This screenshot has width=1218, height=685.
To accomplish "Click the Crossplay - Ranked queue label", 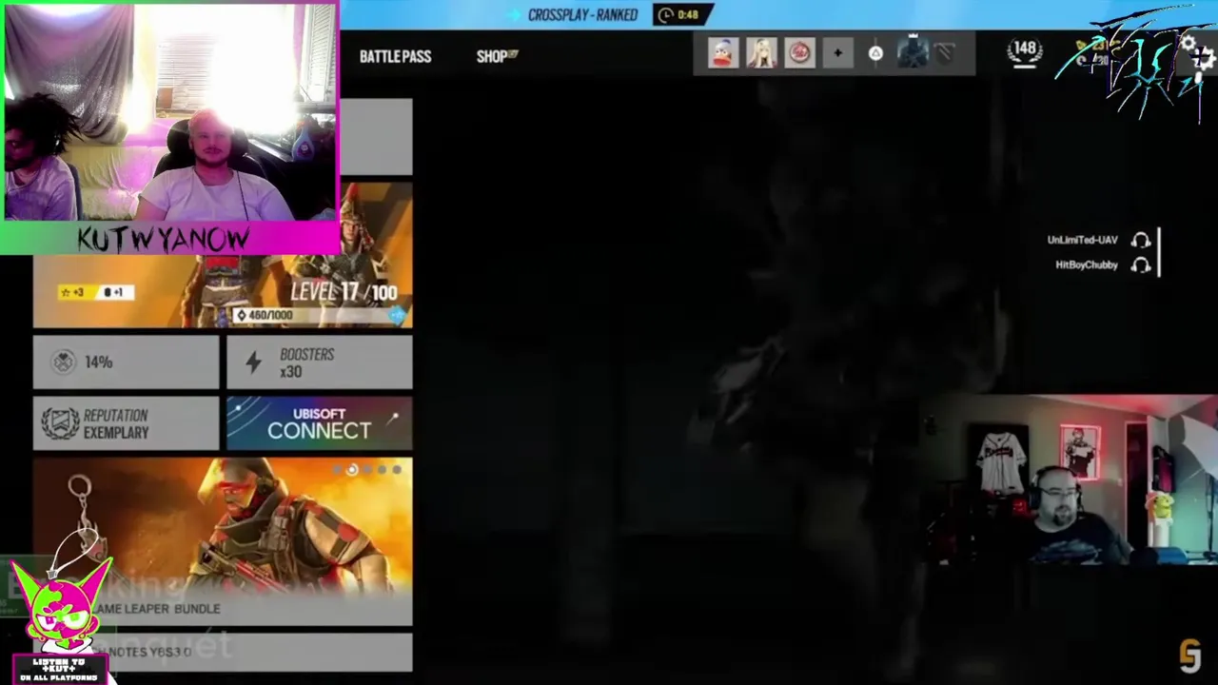I will point(582,15).
